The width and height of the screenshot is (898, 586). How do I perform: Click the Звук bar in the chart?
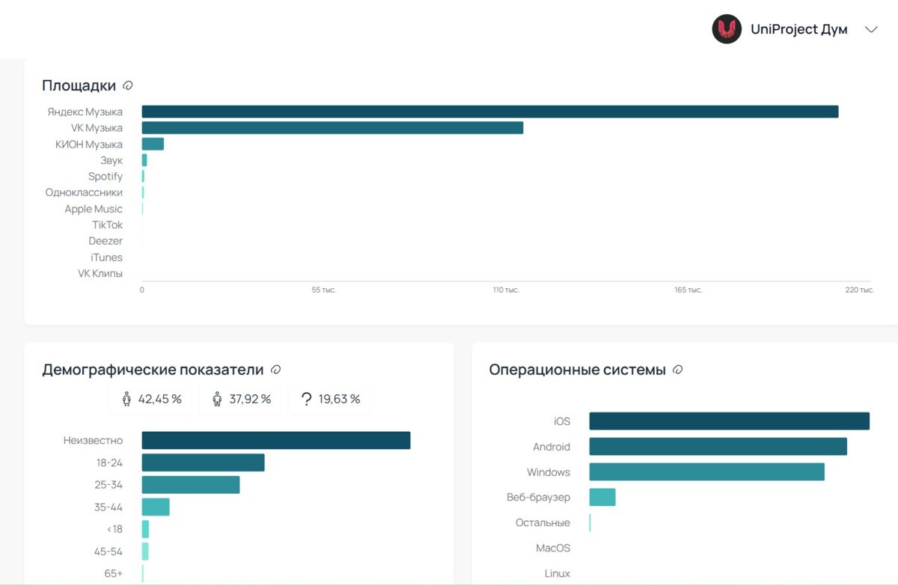[x=144, y=160]
